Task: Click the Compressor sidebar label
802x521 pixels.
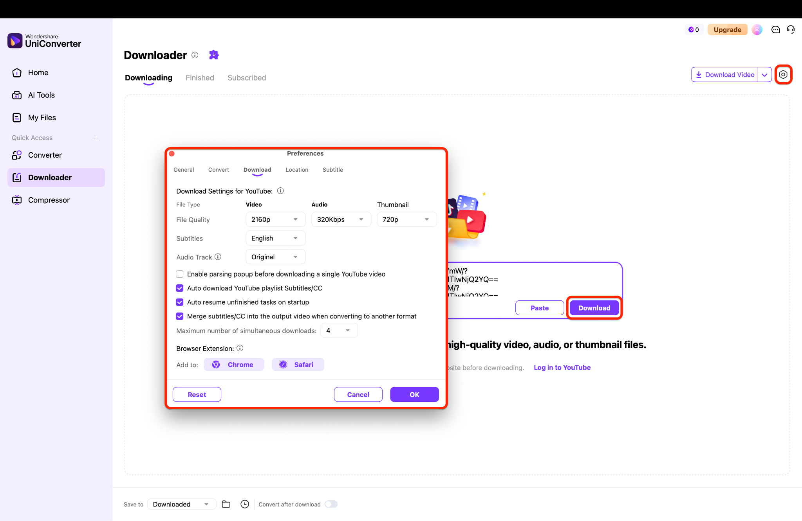Action: 49,200
